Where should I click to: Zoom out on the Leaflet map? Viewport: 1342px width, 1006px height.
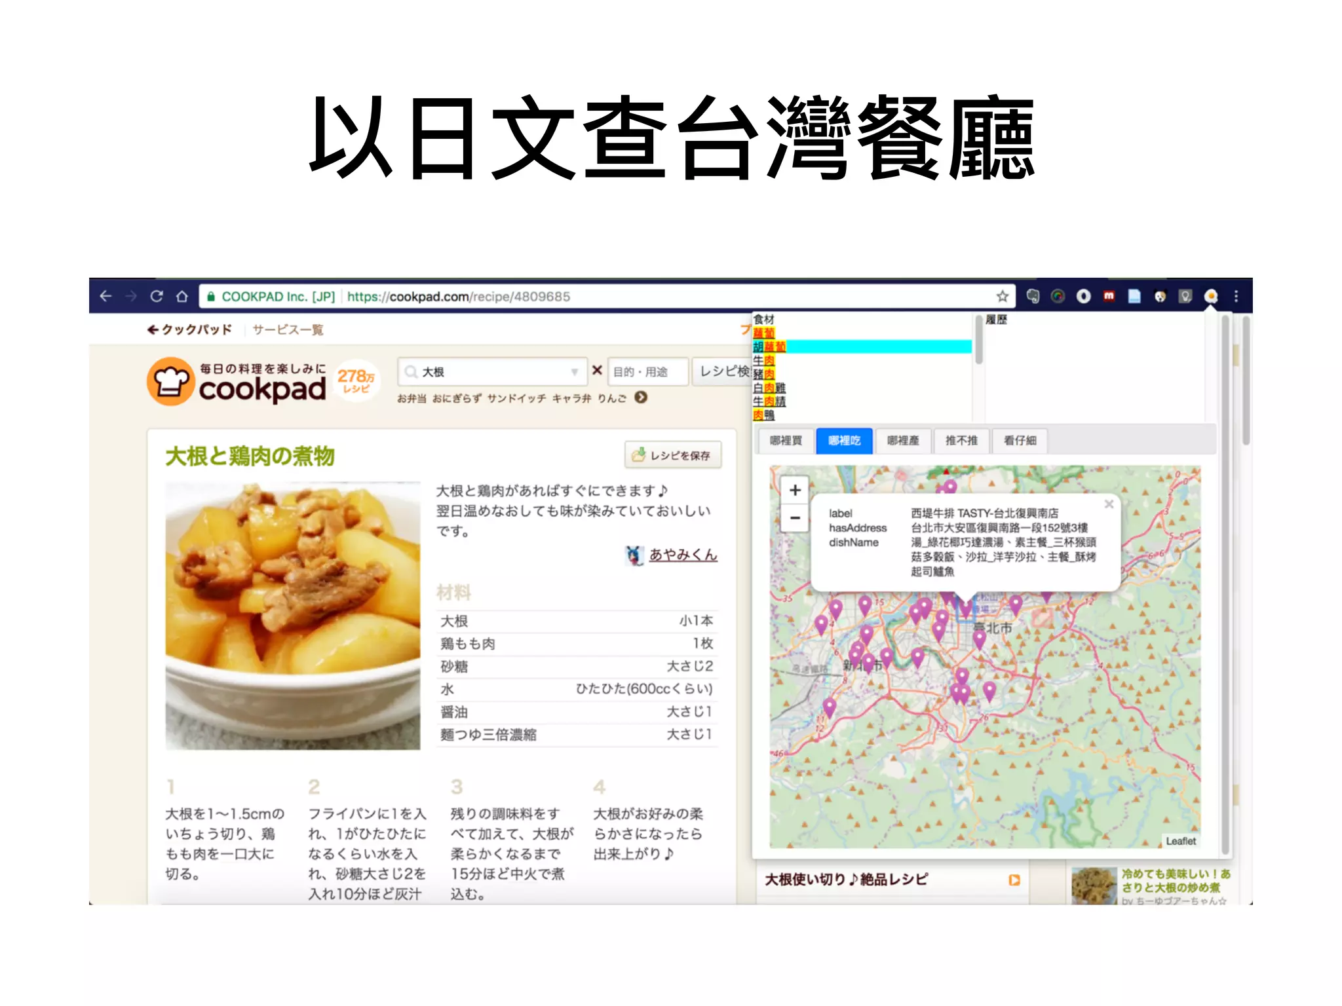click(795, 518)
